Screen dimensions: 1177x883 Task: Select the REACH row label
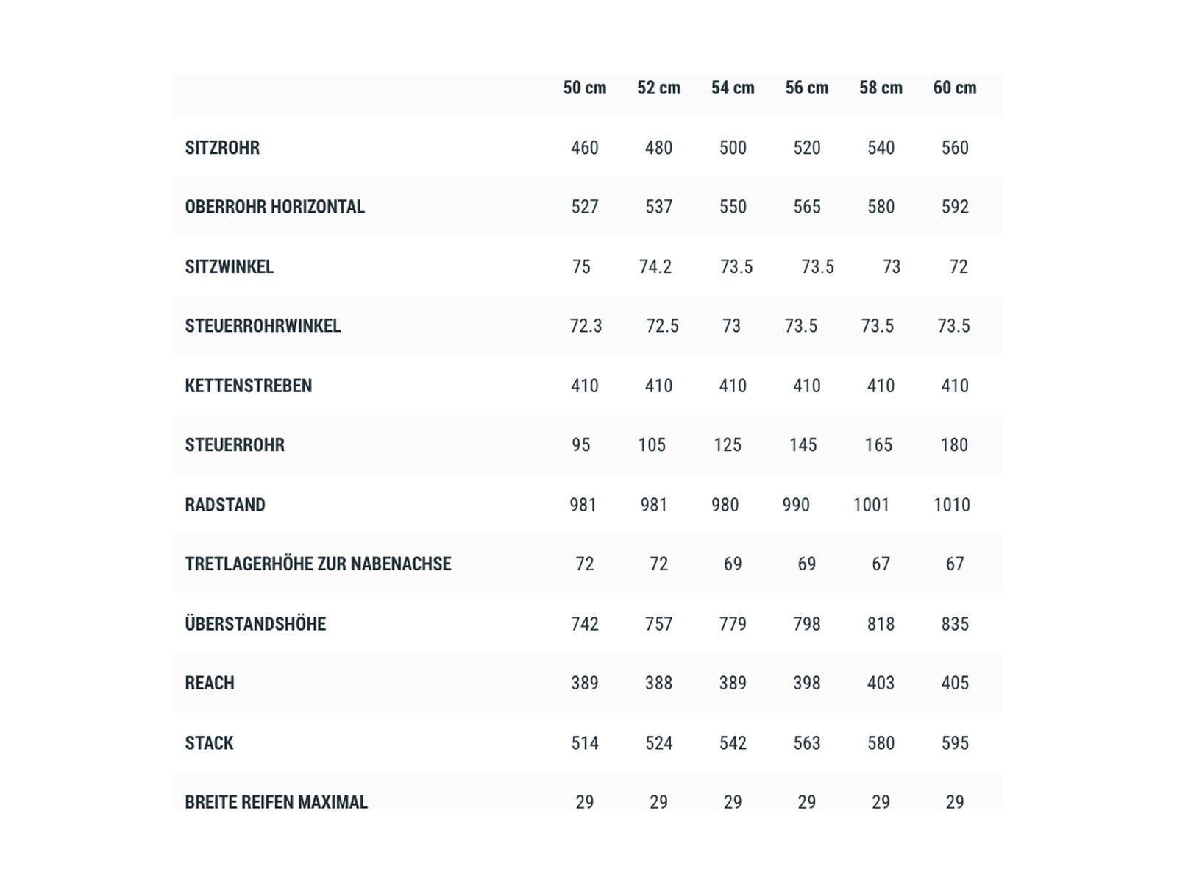[210, 683]
